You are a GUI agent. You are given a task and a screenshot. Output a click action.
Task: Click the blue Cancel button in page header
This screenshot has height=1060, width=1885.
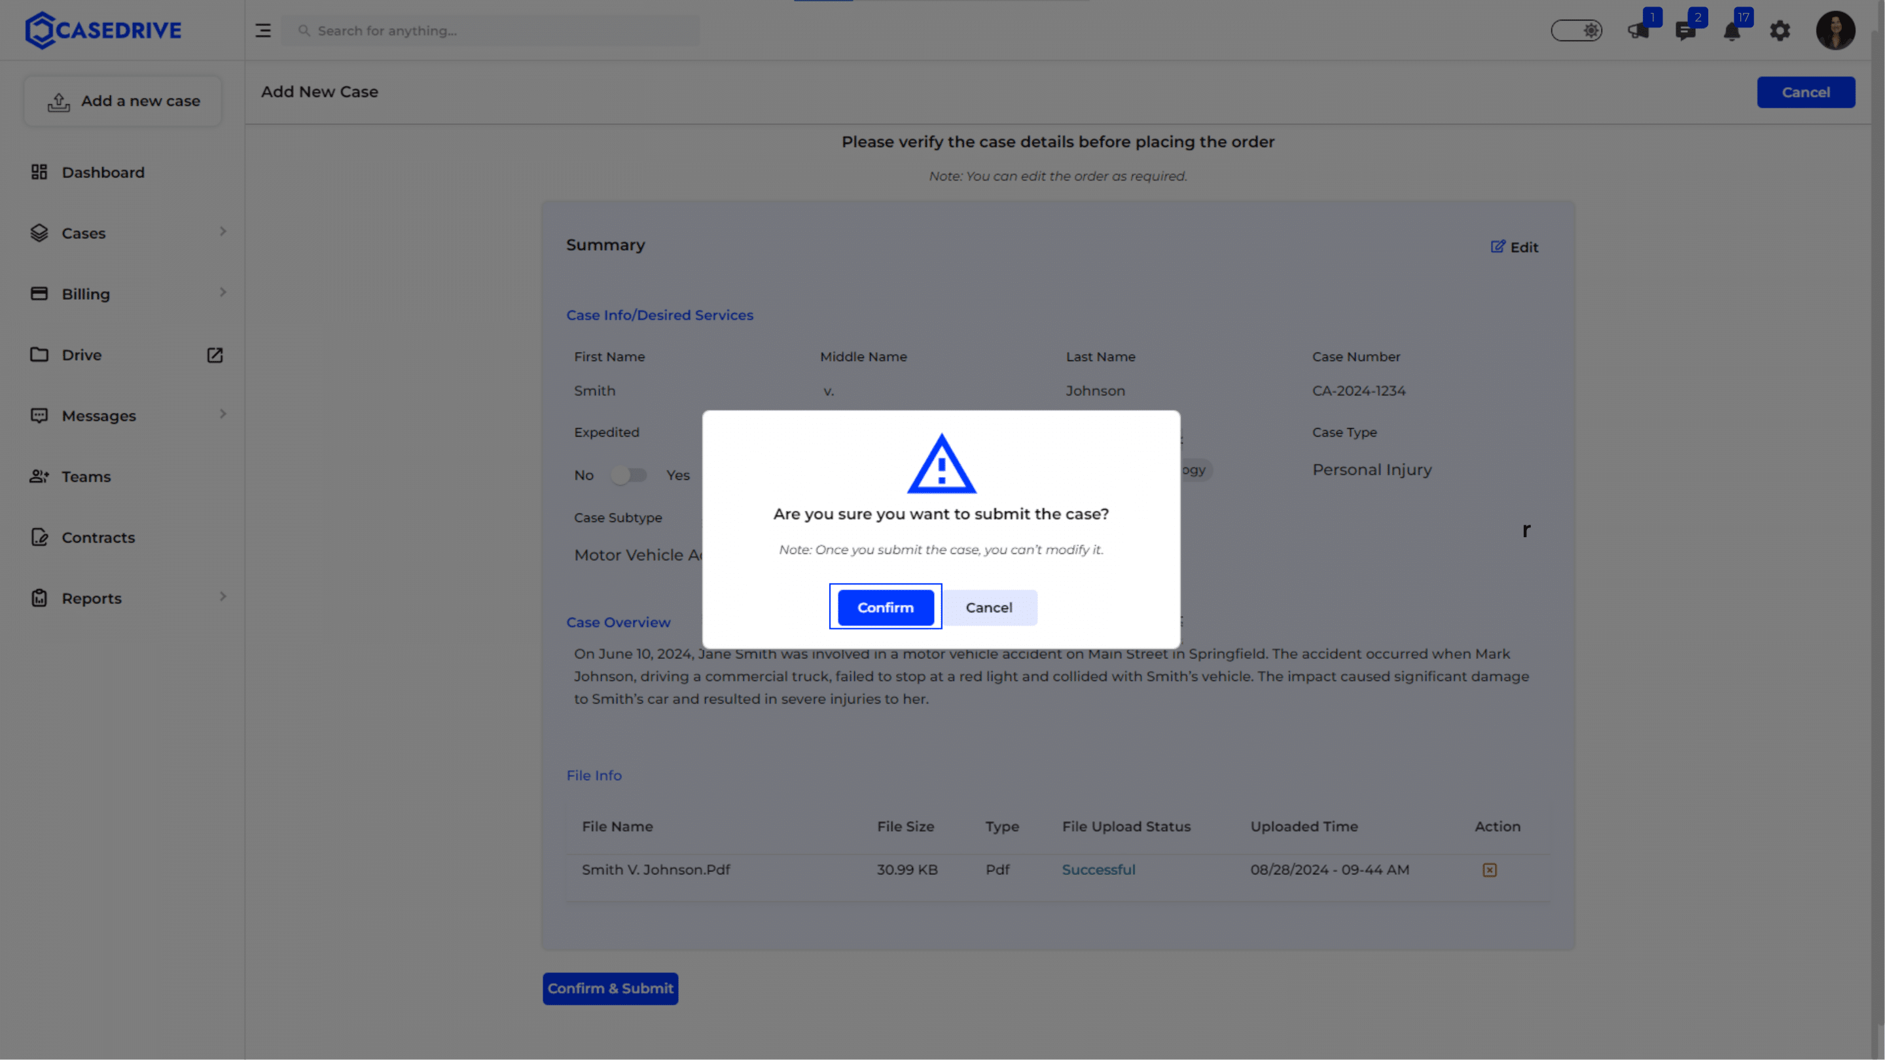[1805, 92]
